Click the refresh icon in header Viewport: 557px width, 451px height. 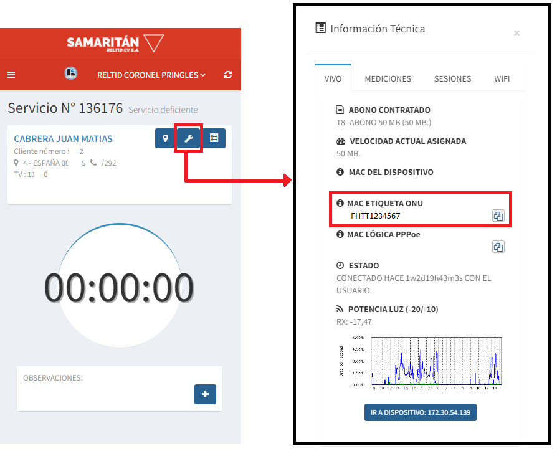click(228, 75)
